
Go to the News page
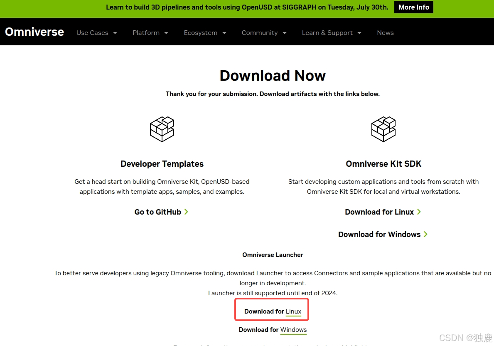click(x=385, y=33)
